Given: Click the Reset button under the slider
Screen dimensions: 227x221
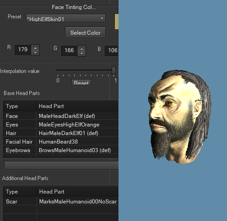Looking at the screenshot, I should click(81, 82).
